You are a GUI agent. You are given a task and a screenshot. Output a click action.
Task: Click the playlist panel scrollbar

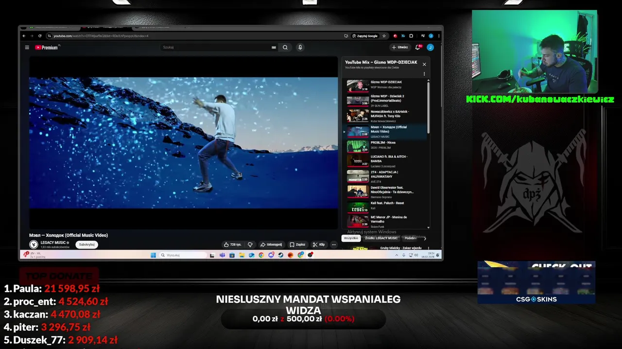pos(429,108)
